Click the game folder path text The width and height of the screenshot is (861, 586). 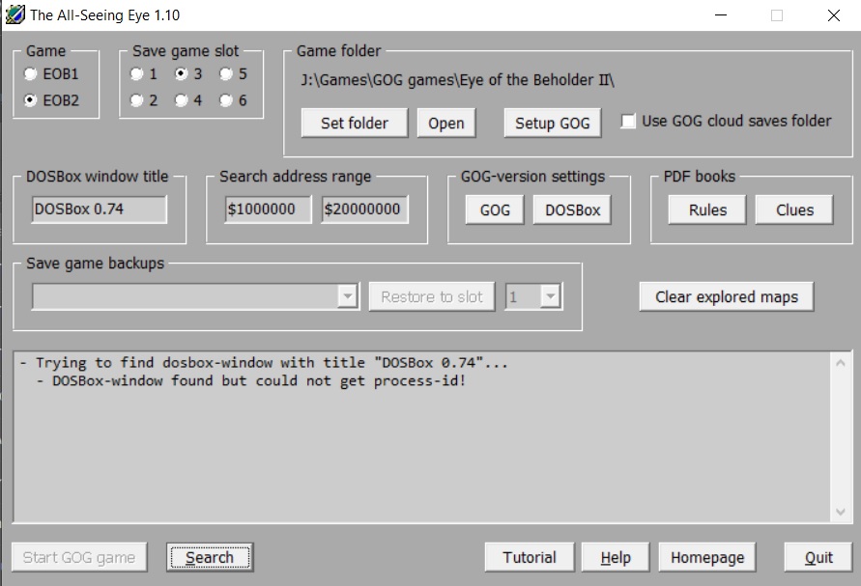(457, 80)
